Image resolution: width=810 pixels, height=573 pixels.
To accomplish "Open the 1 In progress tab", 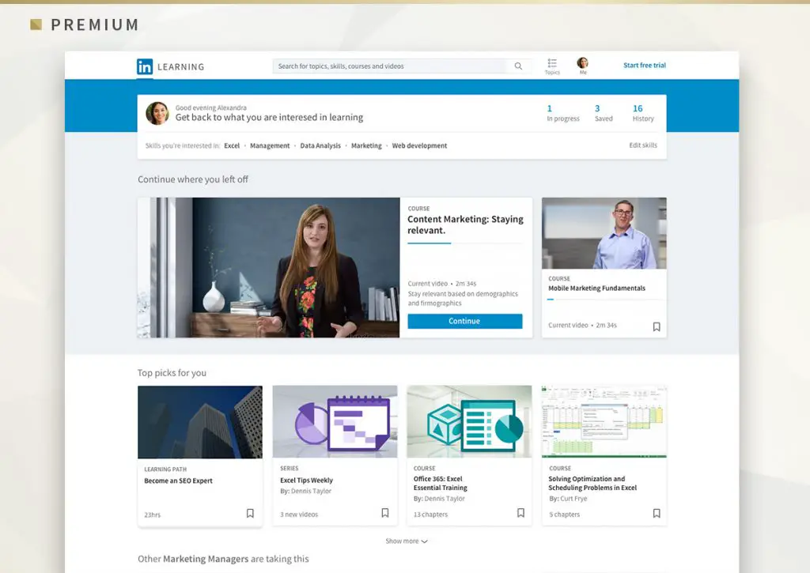I will click(x=563, y=113).
